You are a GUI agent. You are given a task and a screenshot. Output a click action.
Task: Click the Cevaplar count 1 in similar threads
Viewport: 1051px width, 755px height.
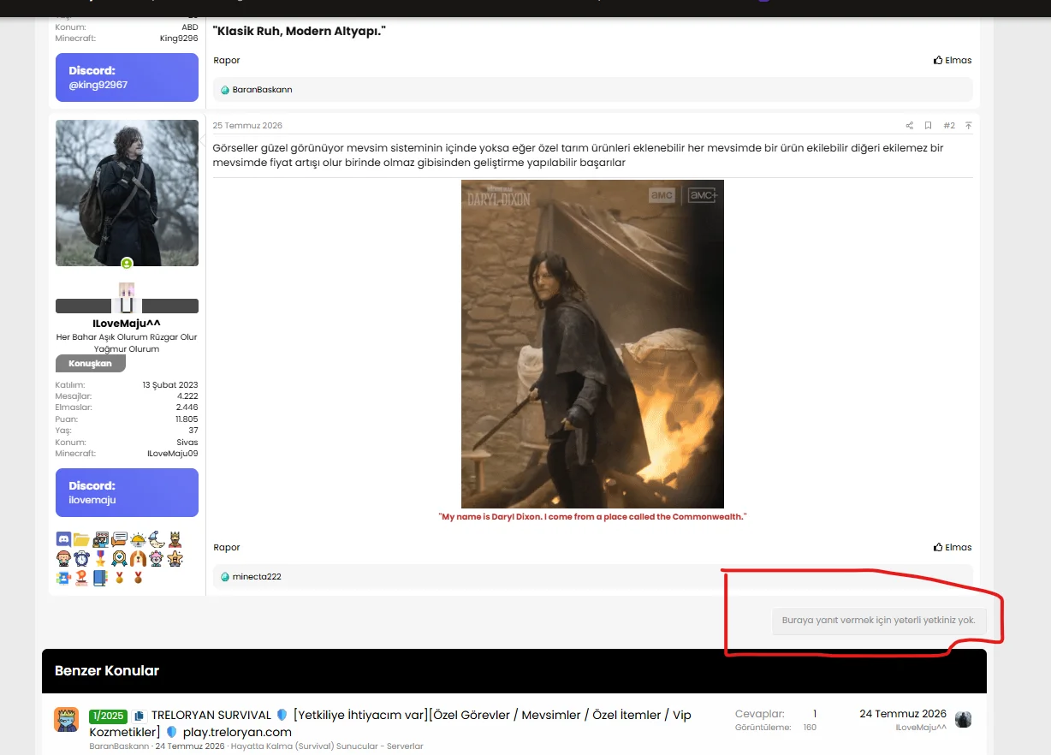815,714
